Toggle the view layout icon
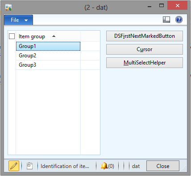 (x=166, y=20)
